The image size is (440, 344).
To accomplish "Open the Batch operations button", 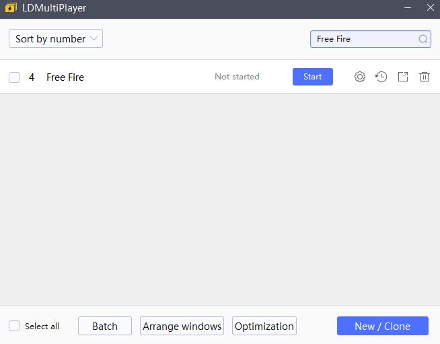I will [x=105, y=326].
